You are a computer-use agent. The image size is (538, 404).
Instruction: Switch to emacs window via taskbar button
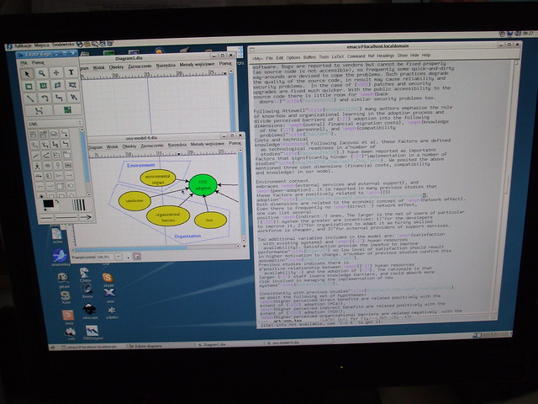[x=89, y=347]
